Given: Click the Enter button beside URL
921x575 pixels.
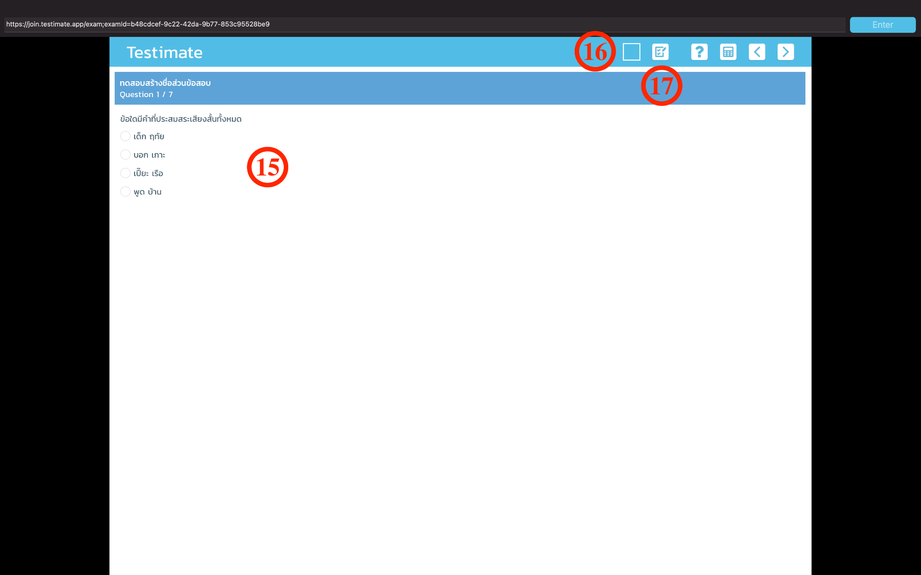Looking at the screenshot, I should (882, 25).
